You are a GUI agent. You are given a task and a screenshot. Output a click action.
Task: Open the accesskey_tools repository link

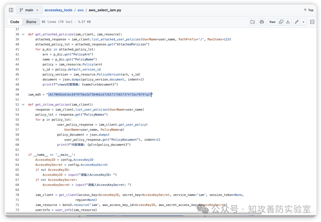click(58, 10)
